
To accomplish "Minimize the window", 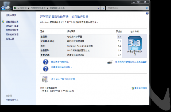I will tap(134, 2).
